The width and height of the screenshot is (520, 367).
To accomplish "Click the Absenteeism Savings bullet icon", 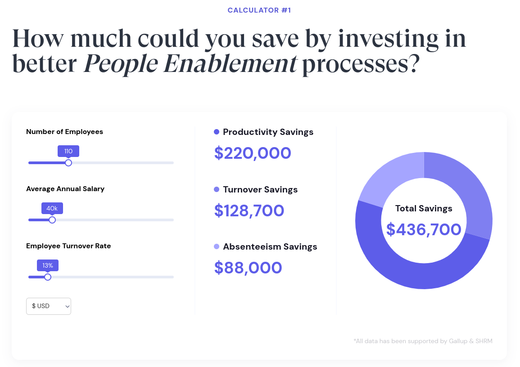I will tap(217, 246).
